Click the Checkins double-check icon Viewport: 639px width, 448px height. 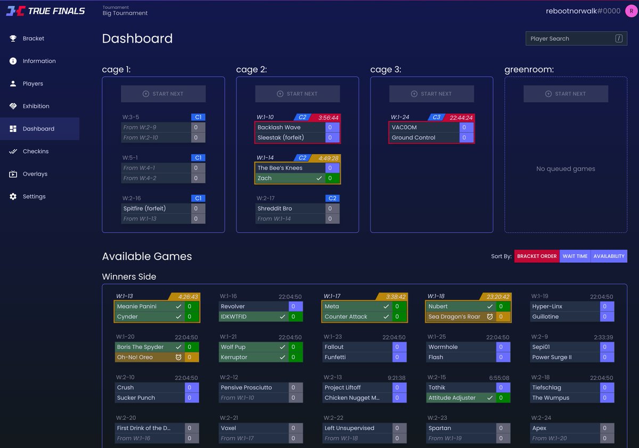pos(13,151)
